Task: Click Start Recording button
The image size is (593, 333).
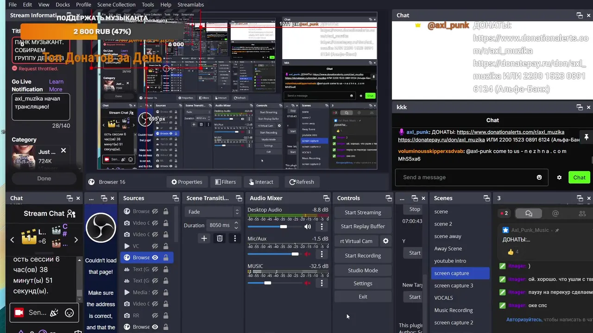Action: [x=363, y=255]
